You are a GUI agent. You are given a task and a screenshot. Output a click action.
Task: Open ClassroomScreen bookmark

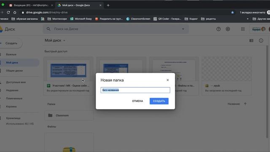(138, 19)
